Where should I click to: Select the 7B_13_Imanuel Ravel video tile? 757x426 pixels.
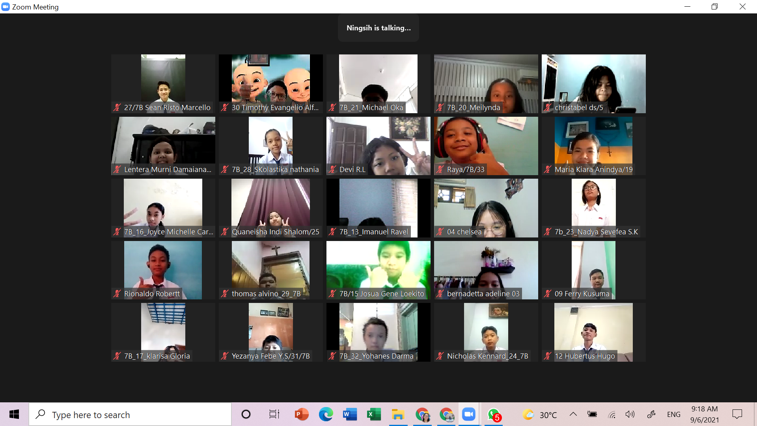point(378,208)
